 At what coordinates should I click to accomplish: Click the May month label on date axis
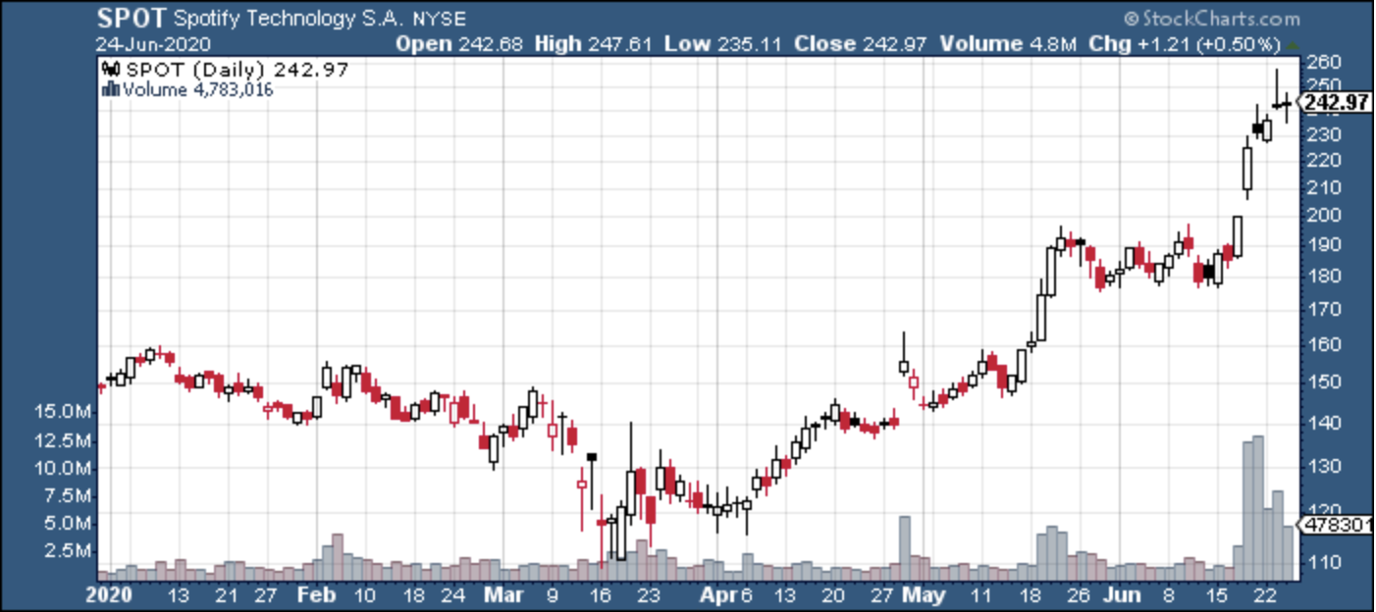pyautogui.click(x=922, y=594)
